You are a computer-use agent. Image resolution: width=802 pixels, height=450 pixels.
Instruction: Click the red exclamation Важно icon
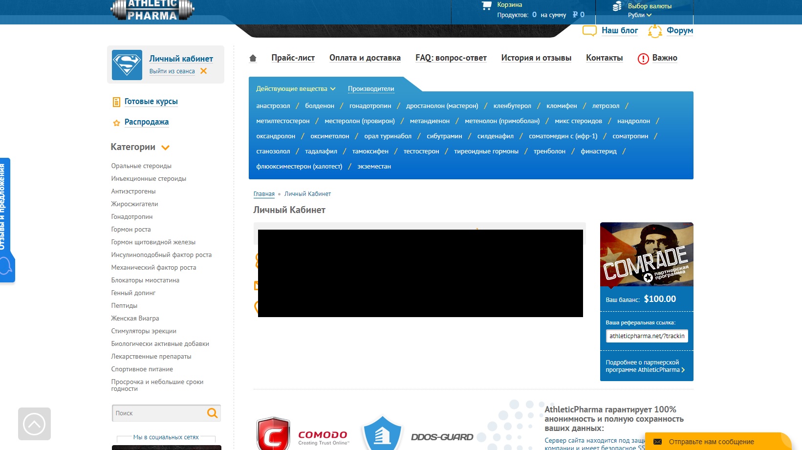pyautogui.click(x=643, y=59)
